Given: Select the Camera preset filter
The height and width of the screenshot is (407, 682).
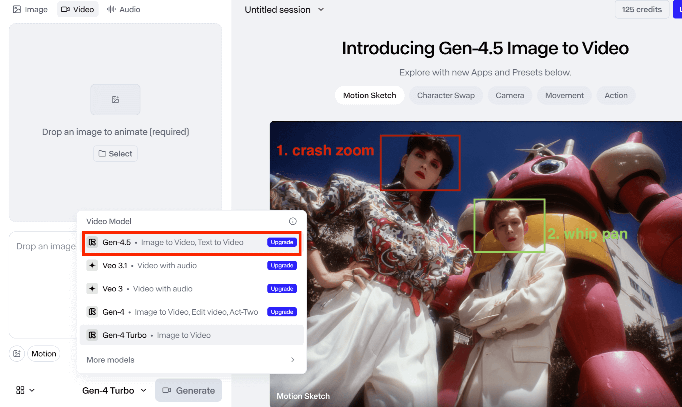Looking at the screenshot, I should [510, 95].
